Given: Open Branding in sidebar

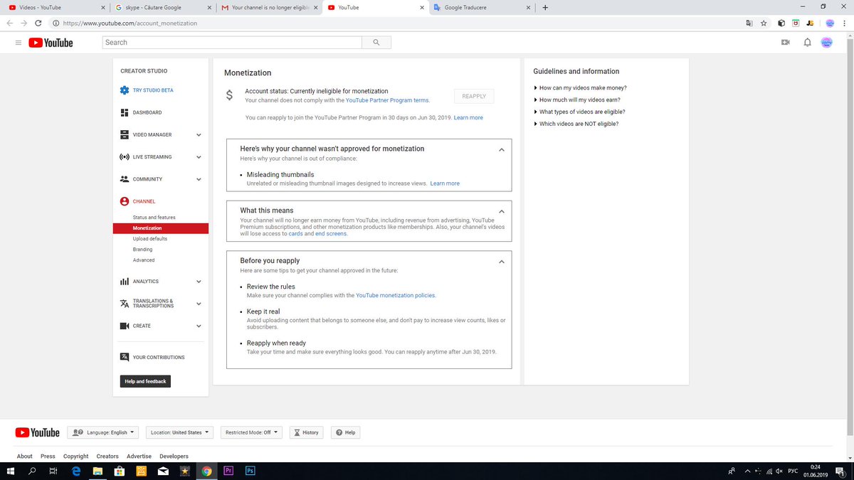Looking at the screenshot, I should (142, 250).
